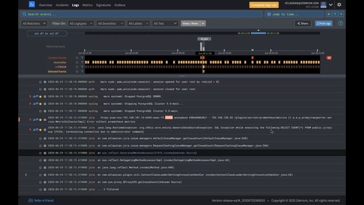364x205 pixels.
Task: Click the >=ERROR filter funnel icon
Action: coord(82,67)
